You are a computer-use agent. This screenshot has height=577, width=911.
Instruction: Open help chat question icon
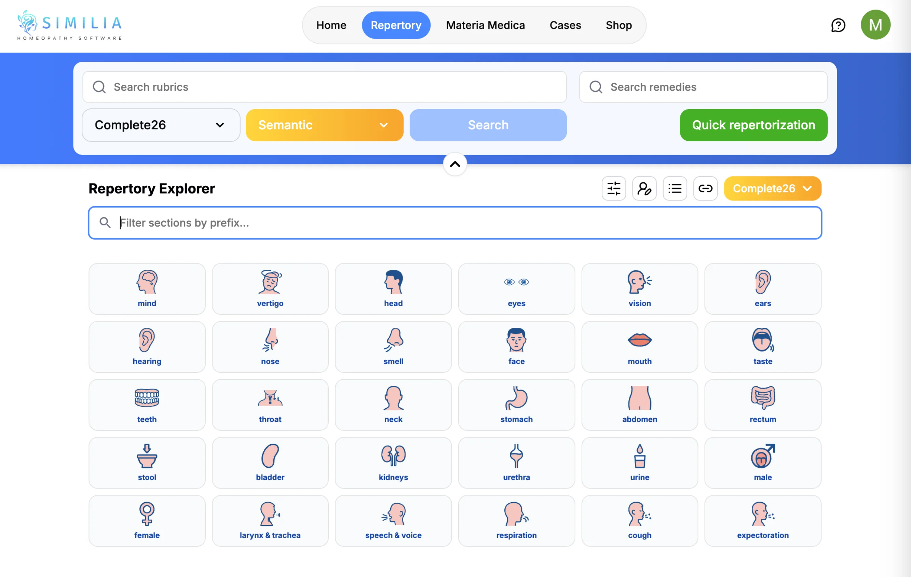[838, 25]
